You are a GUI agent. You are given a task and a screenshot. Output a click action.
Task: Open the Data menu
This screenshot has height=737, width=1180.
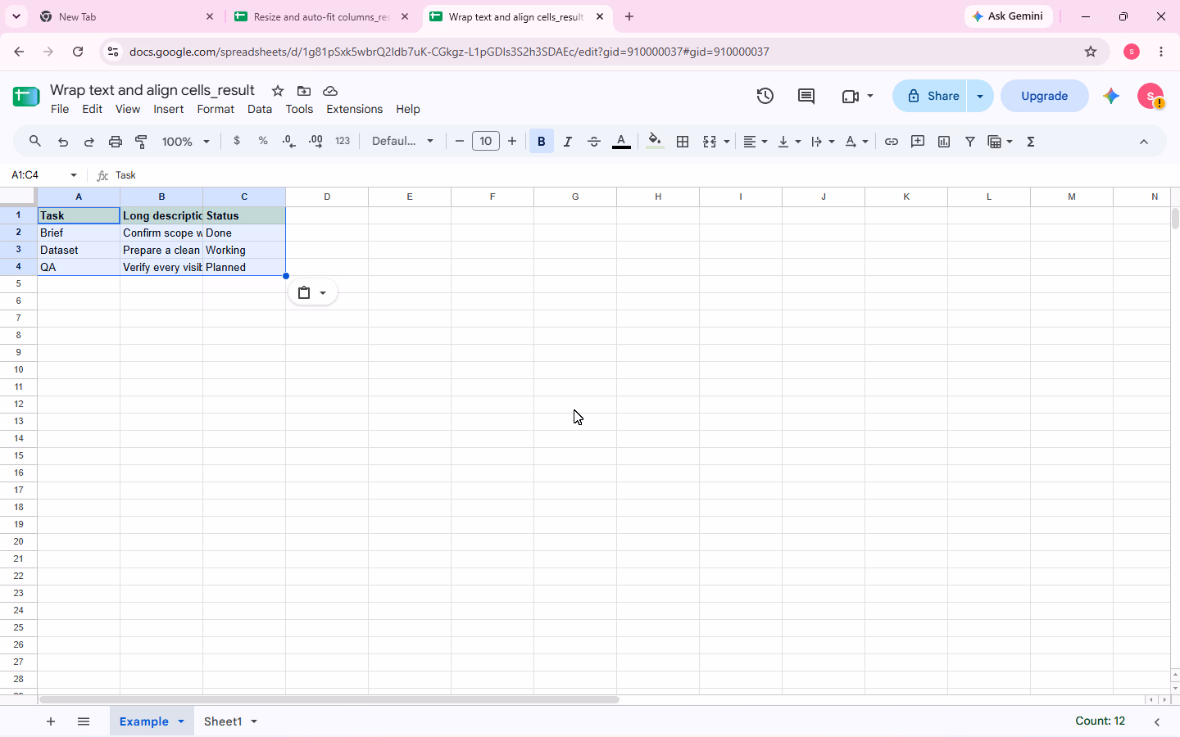coord(260,109)
